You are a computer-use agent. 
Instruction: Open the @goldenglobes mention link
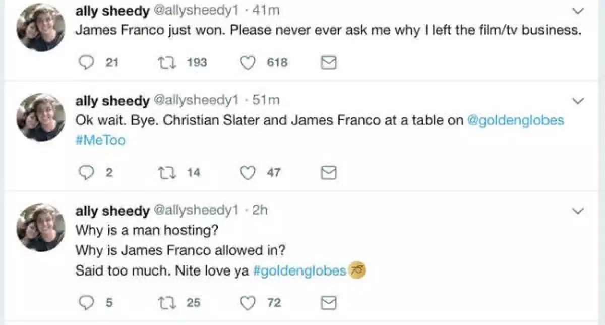(515, 121)
